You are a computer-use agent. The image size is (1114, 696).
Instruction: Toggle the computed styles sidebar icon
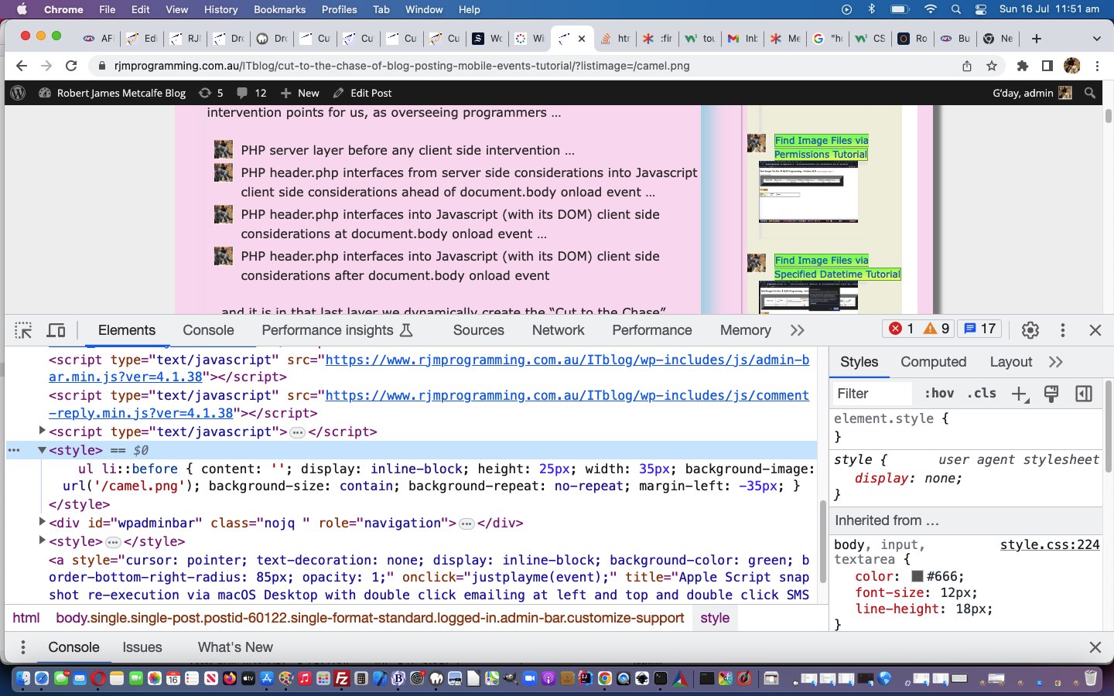pyautogui.click(x=1084, y=394)
